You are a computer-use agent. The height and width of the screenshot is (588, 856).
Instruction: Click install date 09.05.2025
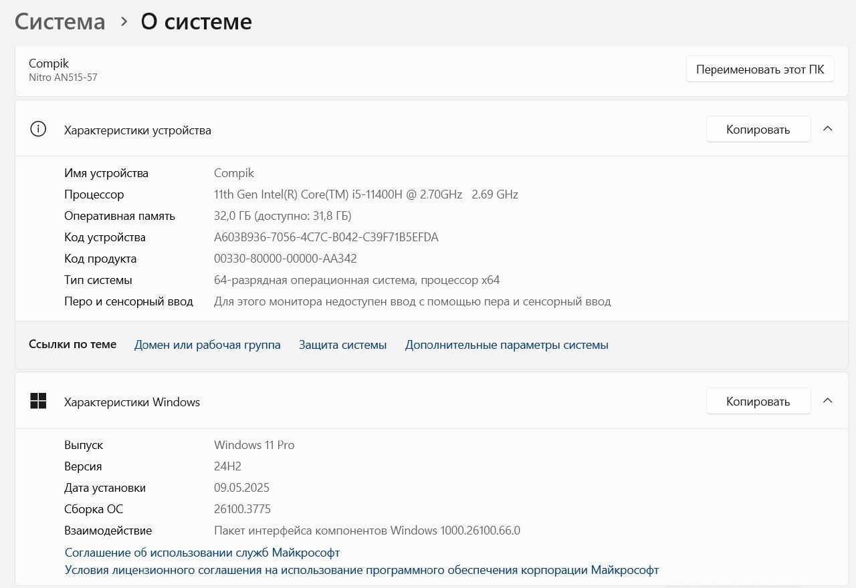point(241,488)
